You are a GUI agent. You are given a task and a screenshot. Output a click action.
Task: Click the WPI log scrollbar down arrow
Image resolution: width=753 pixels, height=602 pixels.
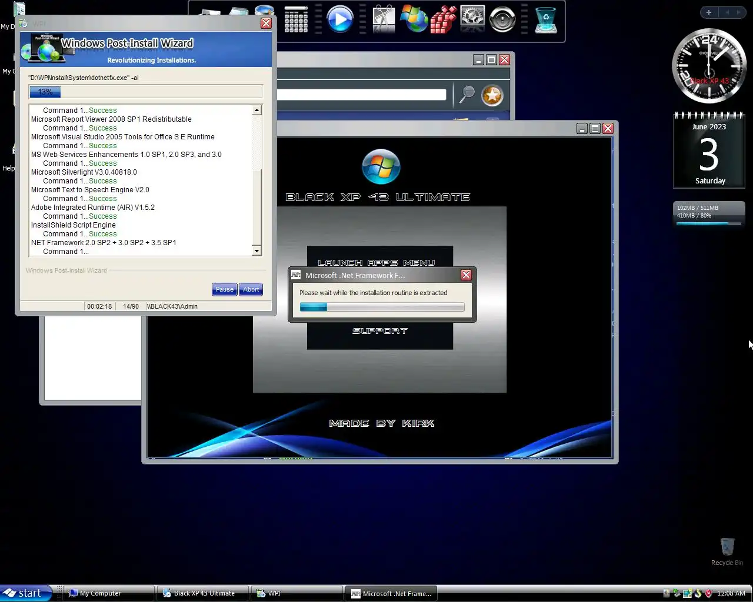click(x=256, y=251)
